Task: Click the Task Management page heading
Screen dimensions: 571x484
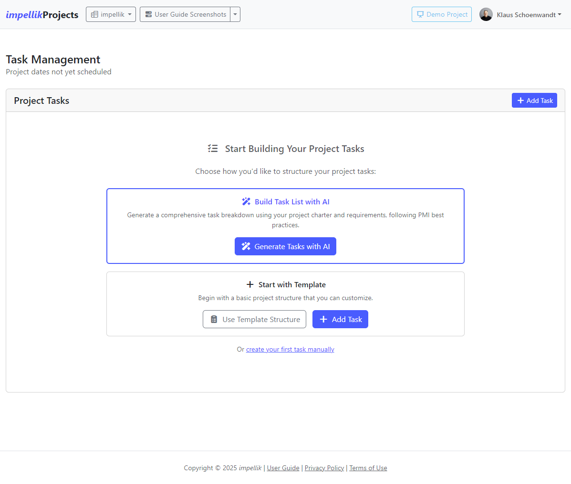Action: tap(53, 59)
